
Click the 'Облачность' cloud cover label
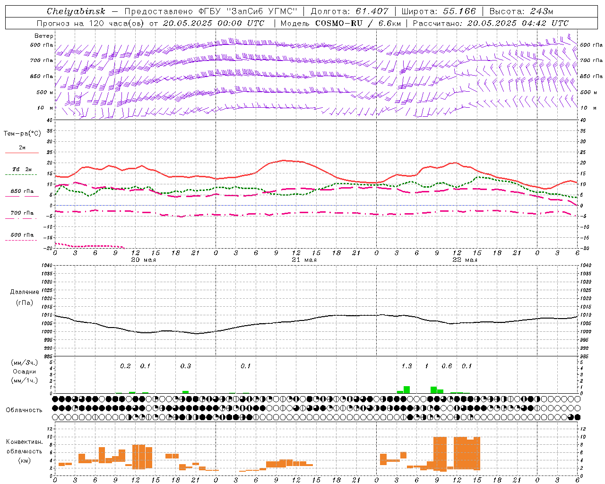click(24, 410)
